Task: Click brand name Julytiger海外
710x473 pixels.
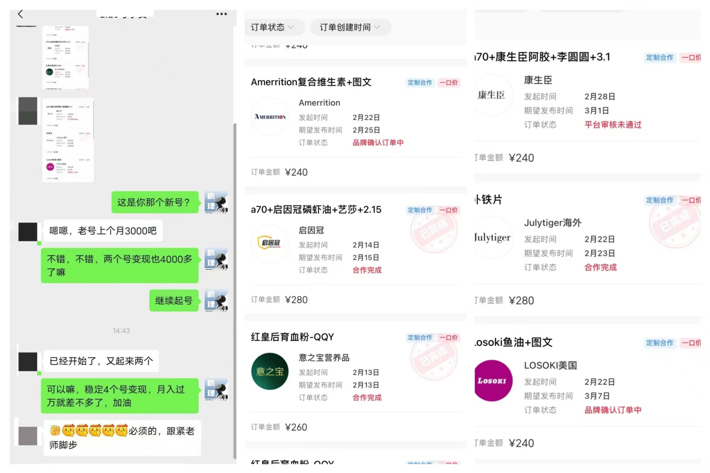Action: click(552, 223)
